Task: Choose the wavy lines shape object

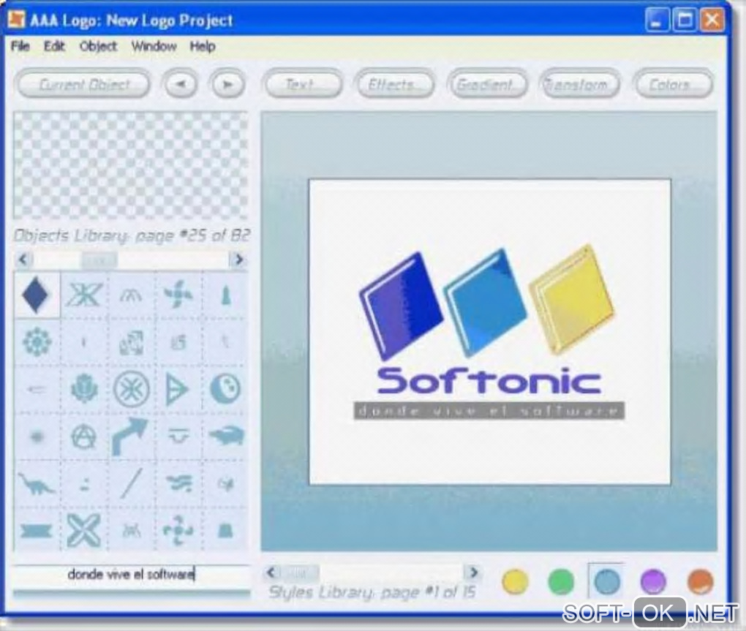Action: pos(178,483)
